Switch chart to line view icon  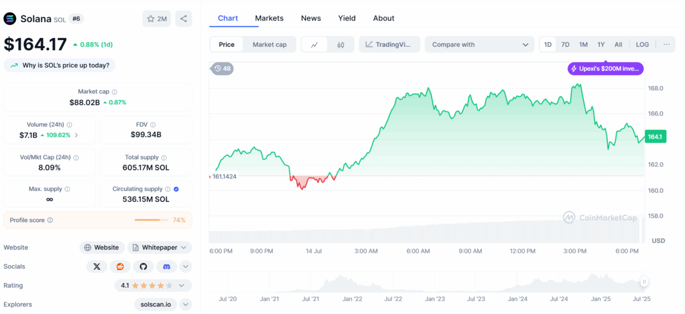point(315,44)
